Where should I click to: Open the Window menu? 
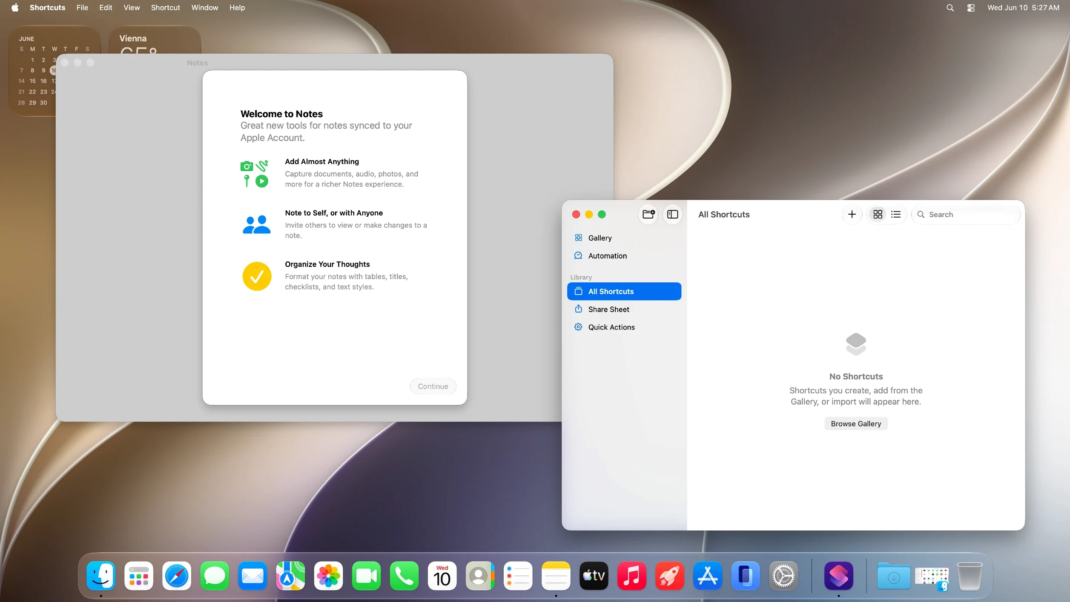(204, 8)
